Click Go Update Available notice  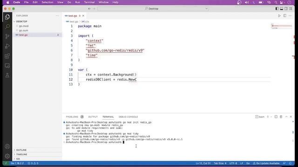[266, 163]
